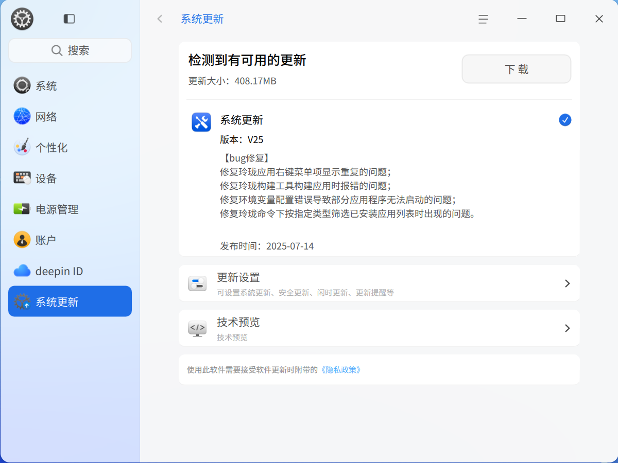
Task: Click the 技术预览 code monitor icon
Action: pos(197,328)
